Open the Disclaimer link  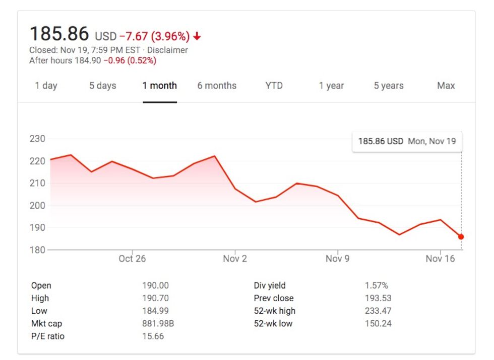[x=167, y=50]
